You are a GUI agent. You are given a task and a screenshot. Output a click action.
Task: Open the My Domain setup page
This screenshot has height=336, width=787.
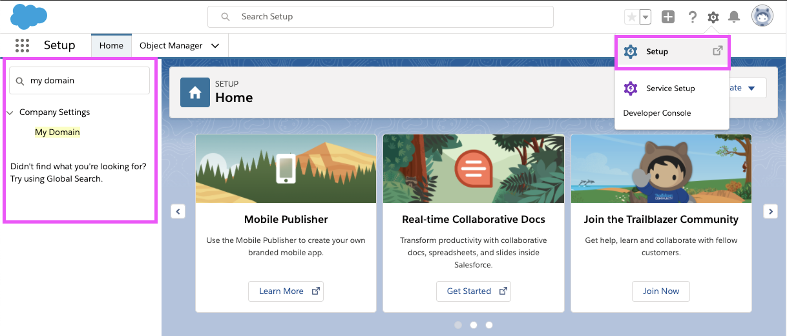pyautogui.click(x=58, y=132)
